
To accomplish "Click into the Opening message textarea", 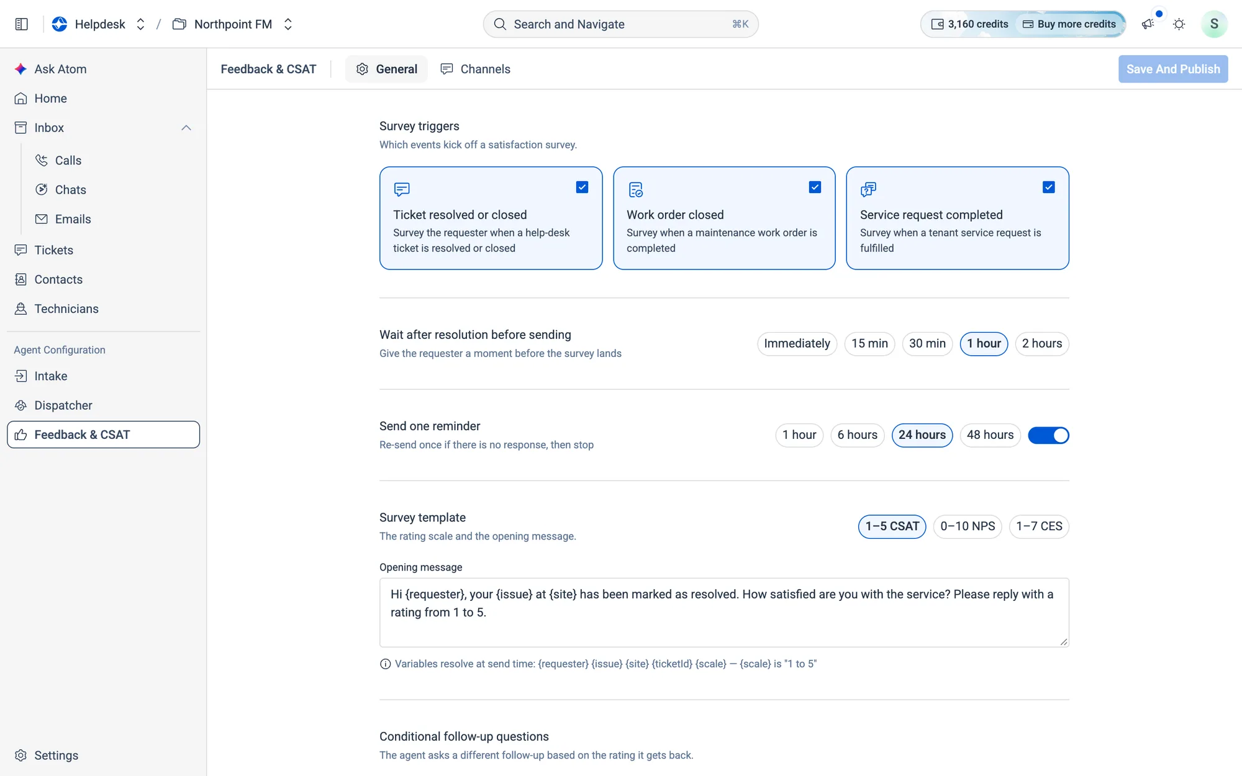I will tap(724, 612).
